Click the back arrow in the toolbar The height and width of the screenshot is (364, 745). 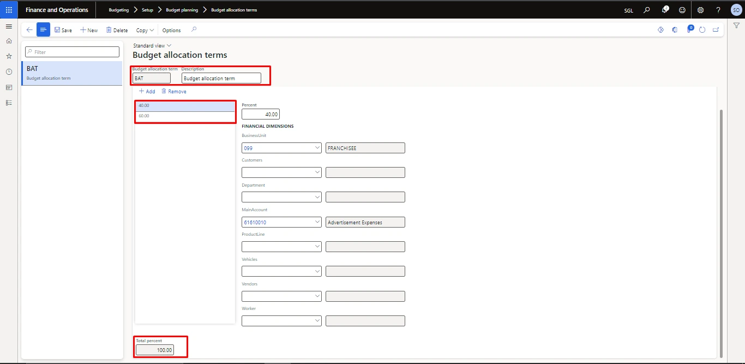29,30
